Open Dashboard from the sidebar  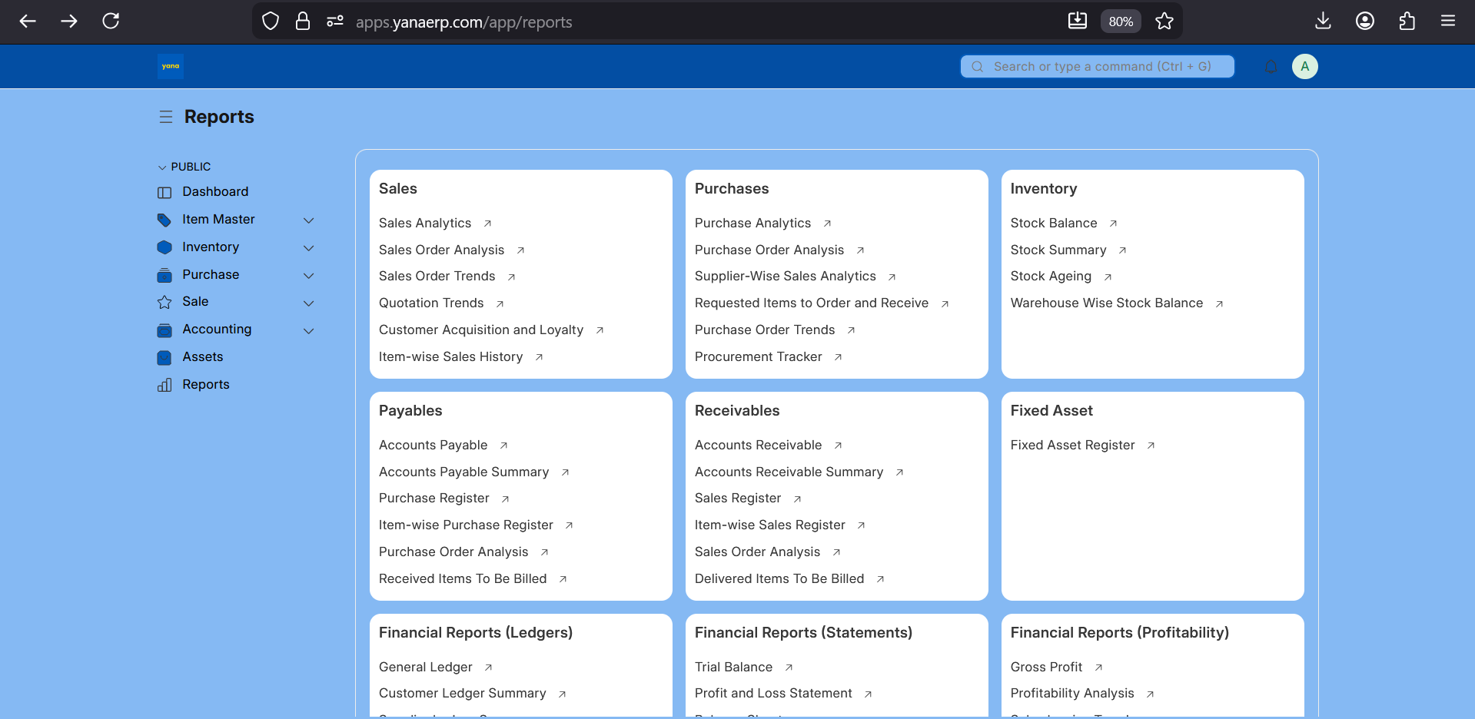pyautogui.click(x=215, y=192)
